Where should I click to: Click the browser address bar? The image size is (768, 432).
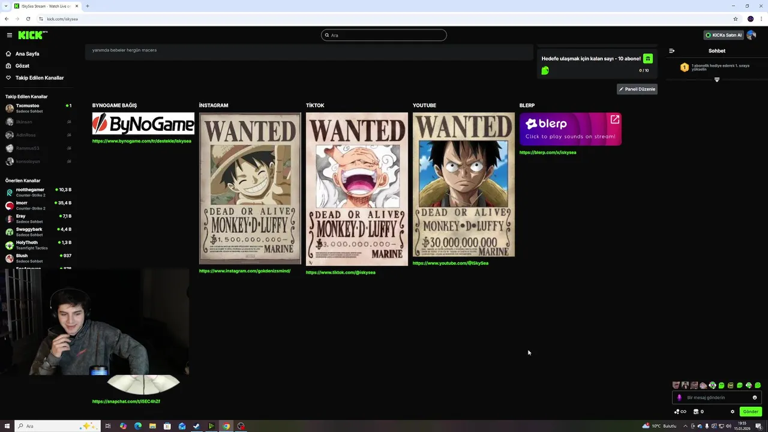[384, 19]
